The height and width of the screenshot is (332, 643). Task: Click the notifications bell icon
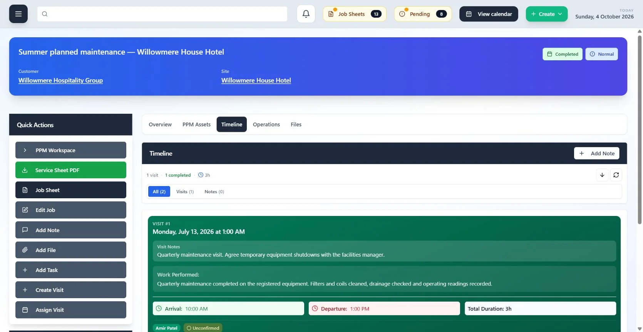[306, 14]
